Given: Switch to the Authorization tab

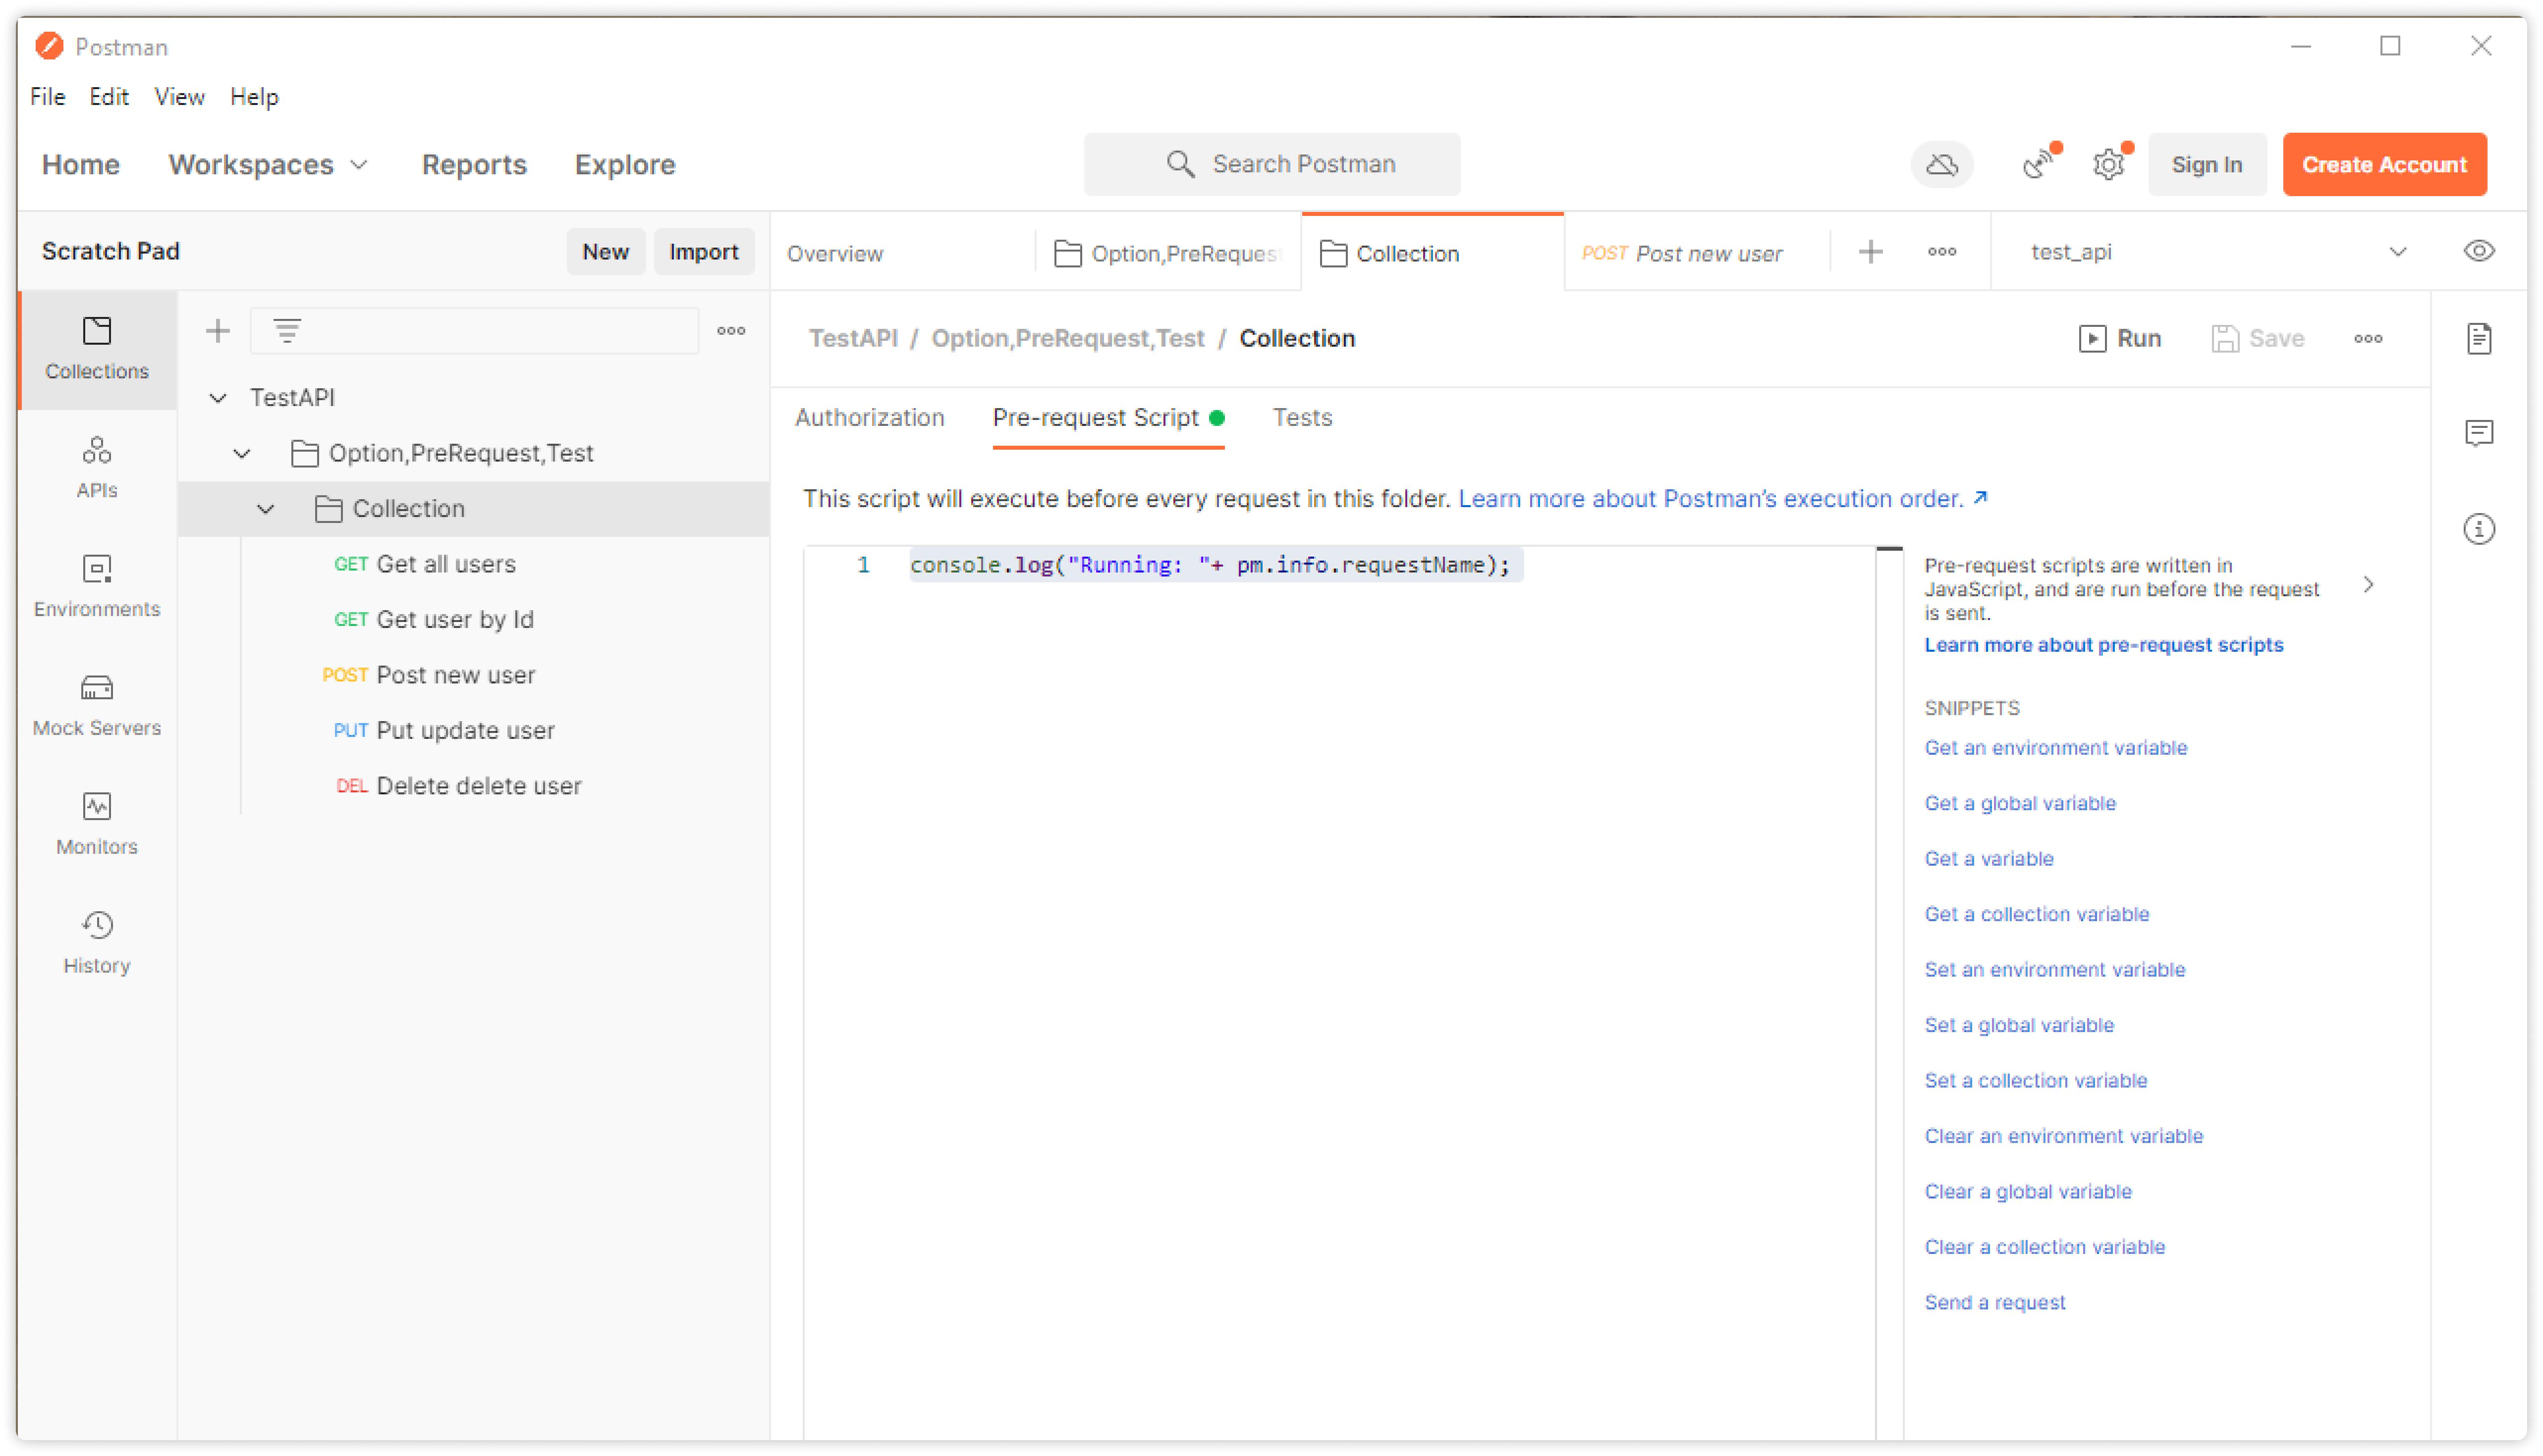Looking at the screenshot, I should (868, 418).
